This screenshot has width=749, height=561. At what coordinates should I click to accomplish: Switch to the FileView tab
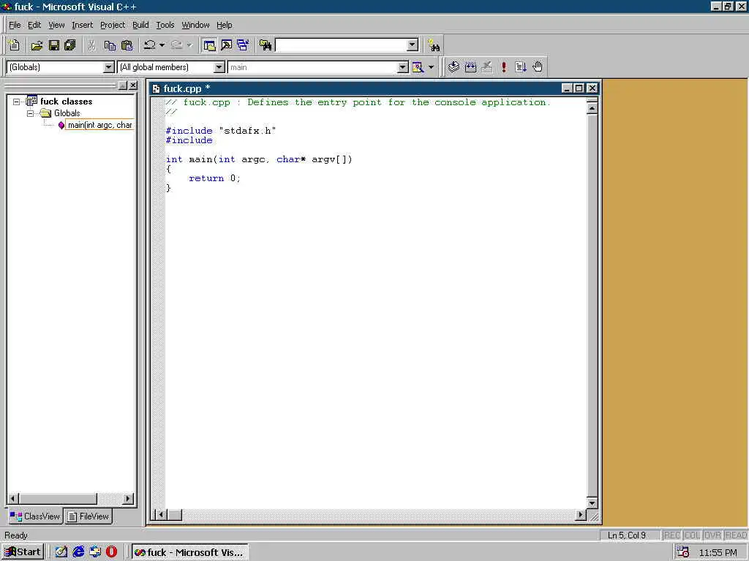point(89,516)
